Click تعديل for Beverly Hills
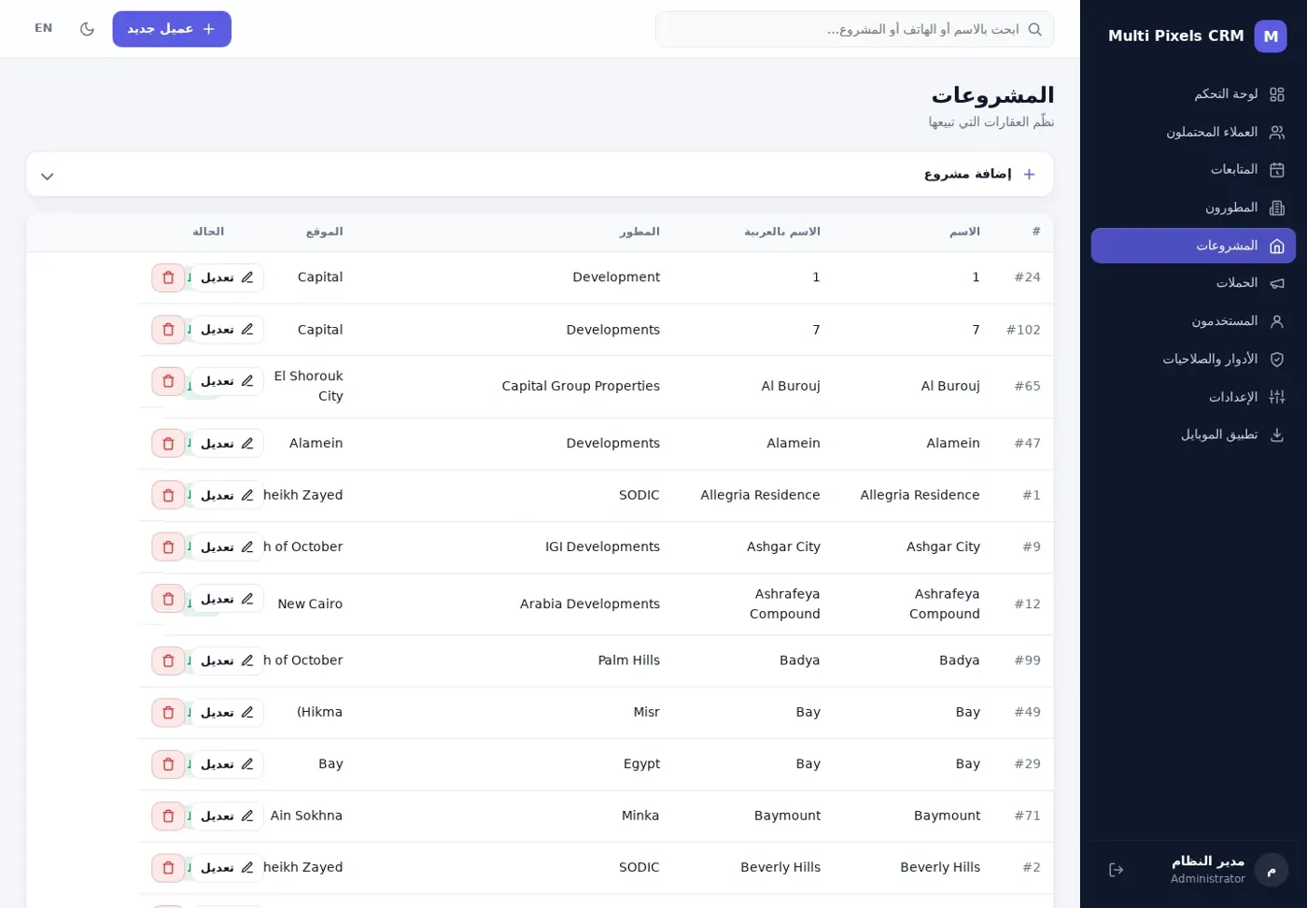Image resolution: width=1307 pixels, height=908 pixels. pos(227,868)
